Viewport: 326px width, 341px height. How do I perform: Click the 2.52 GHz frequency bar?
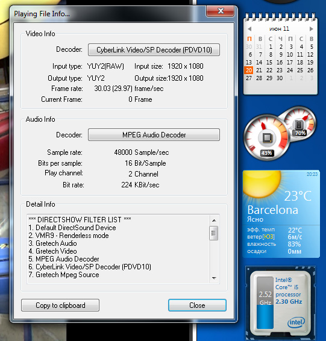pyautogui.click(x=265, y=302)
